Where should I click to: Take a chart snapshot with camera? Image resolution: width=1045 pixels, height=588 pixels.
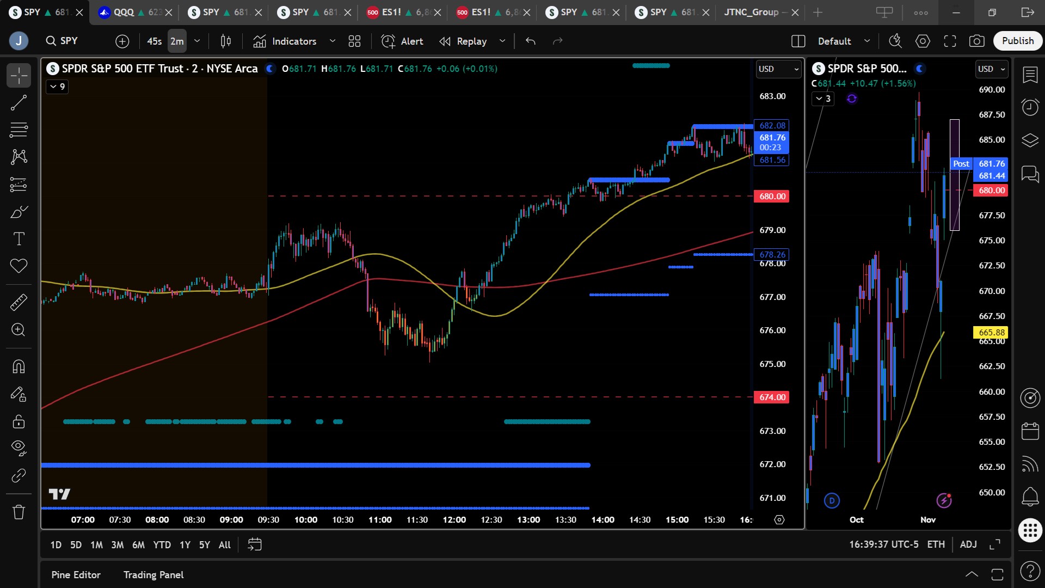click(x=976, y=41)
